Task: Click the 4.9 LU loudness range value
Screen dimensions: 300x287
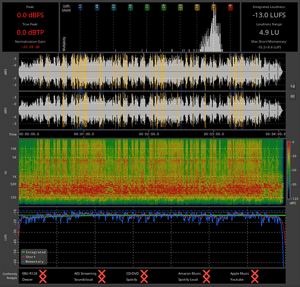Action: (x=269, y=32)
